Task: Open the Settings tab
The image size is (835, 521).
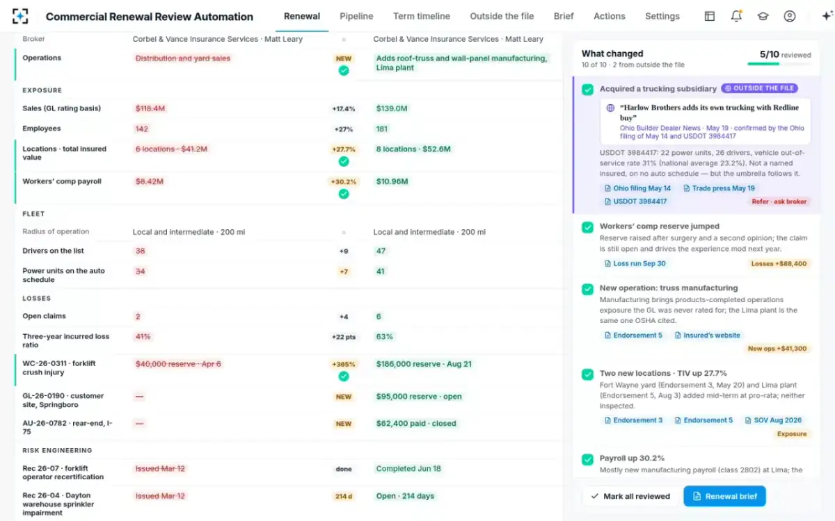Action: click(x=662, y=16)
